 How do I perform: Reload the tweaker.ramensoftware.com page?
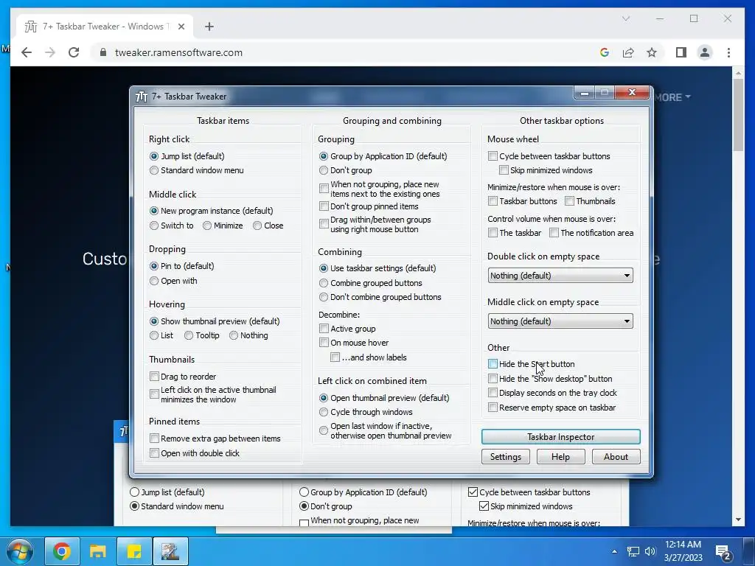point(74,52)
